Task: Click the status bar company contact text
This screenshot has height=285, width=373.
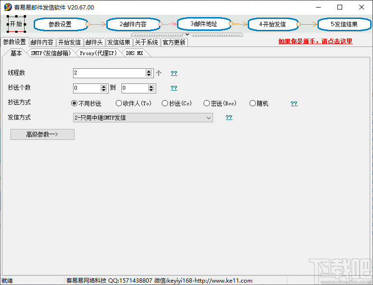Action: click(x=159, y=281)
